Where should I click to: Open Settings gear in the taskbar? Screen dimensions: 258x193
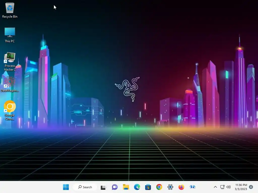click(170, 187)
